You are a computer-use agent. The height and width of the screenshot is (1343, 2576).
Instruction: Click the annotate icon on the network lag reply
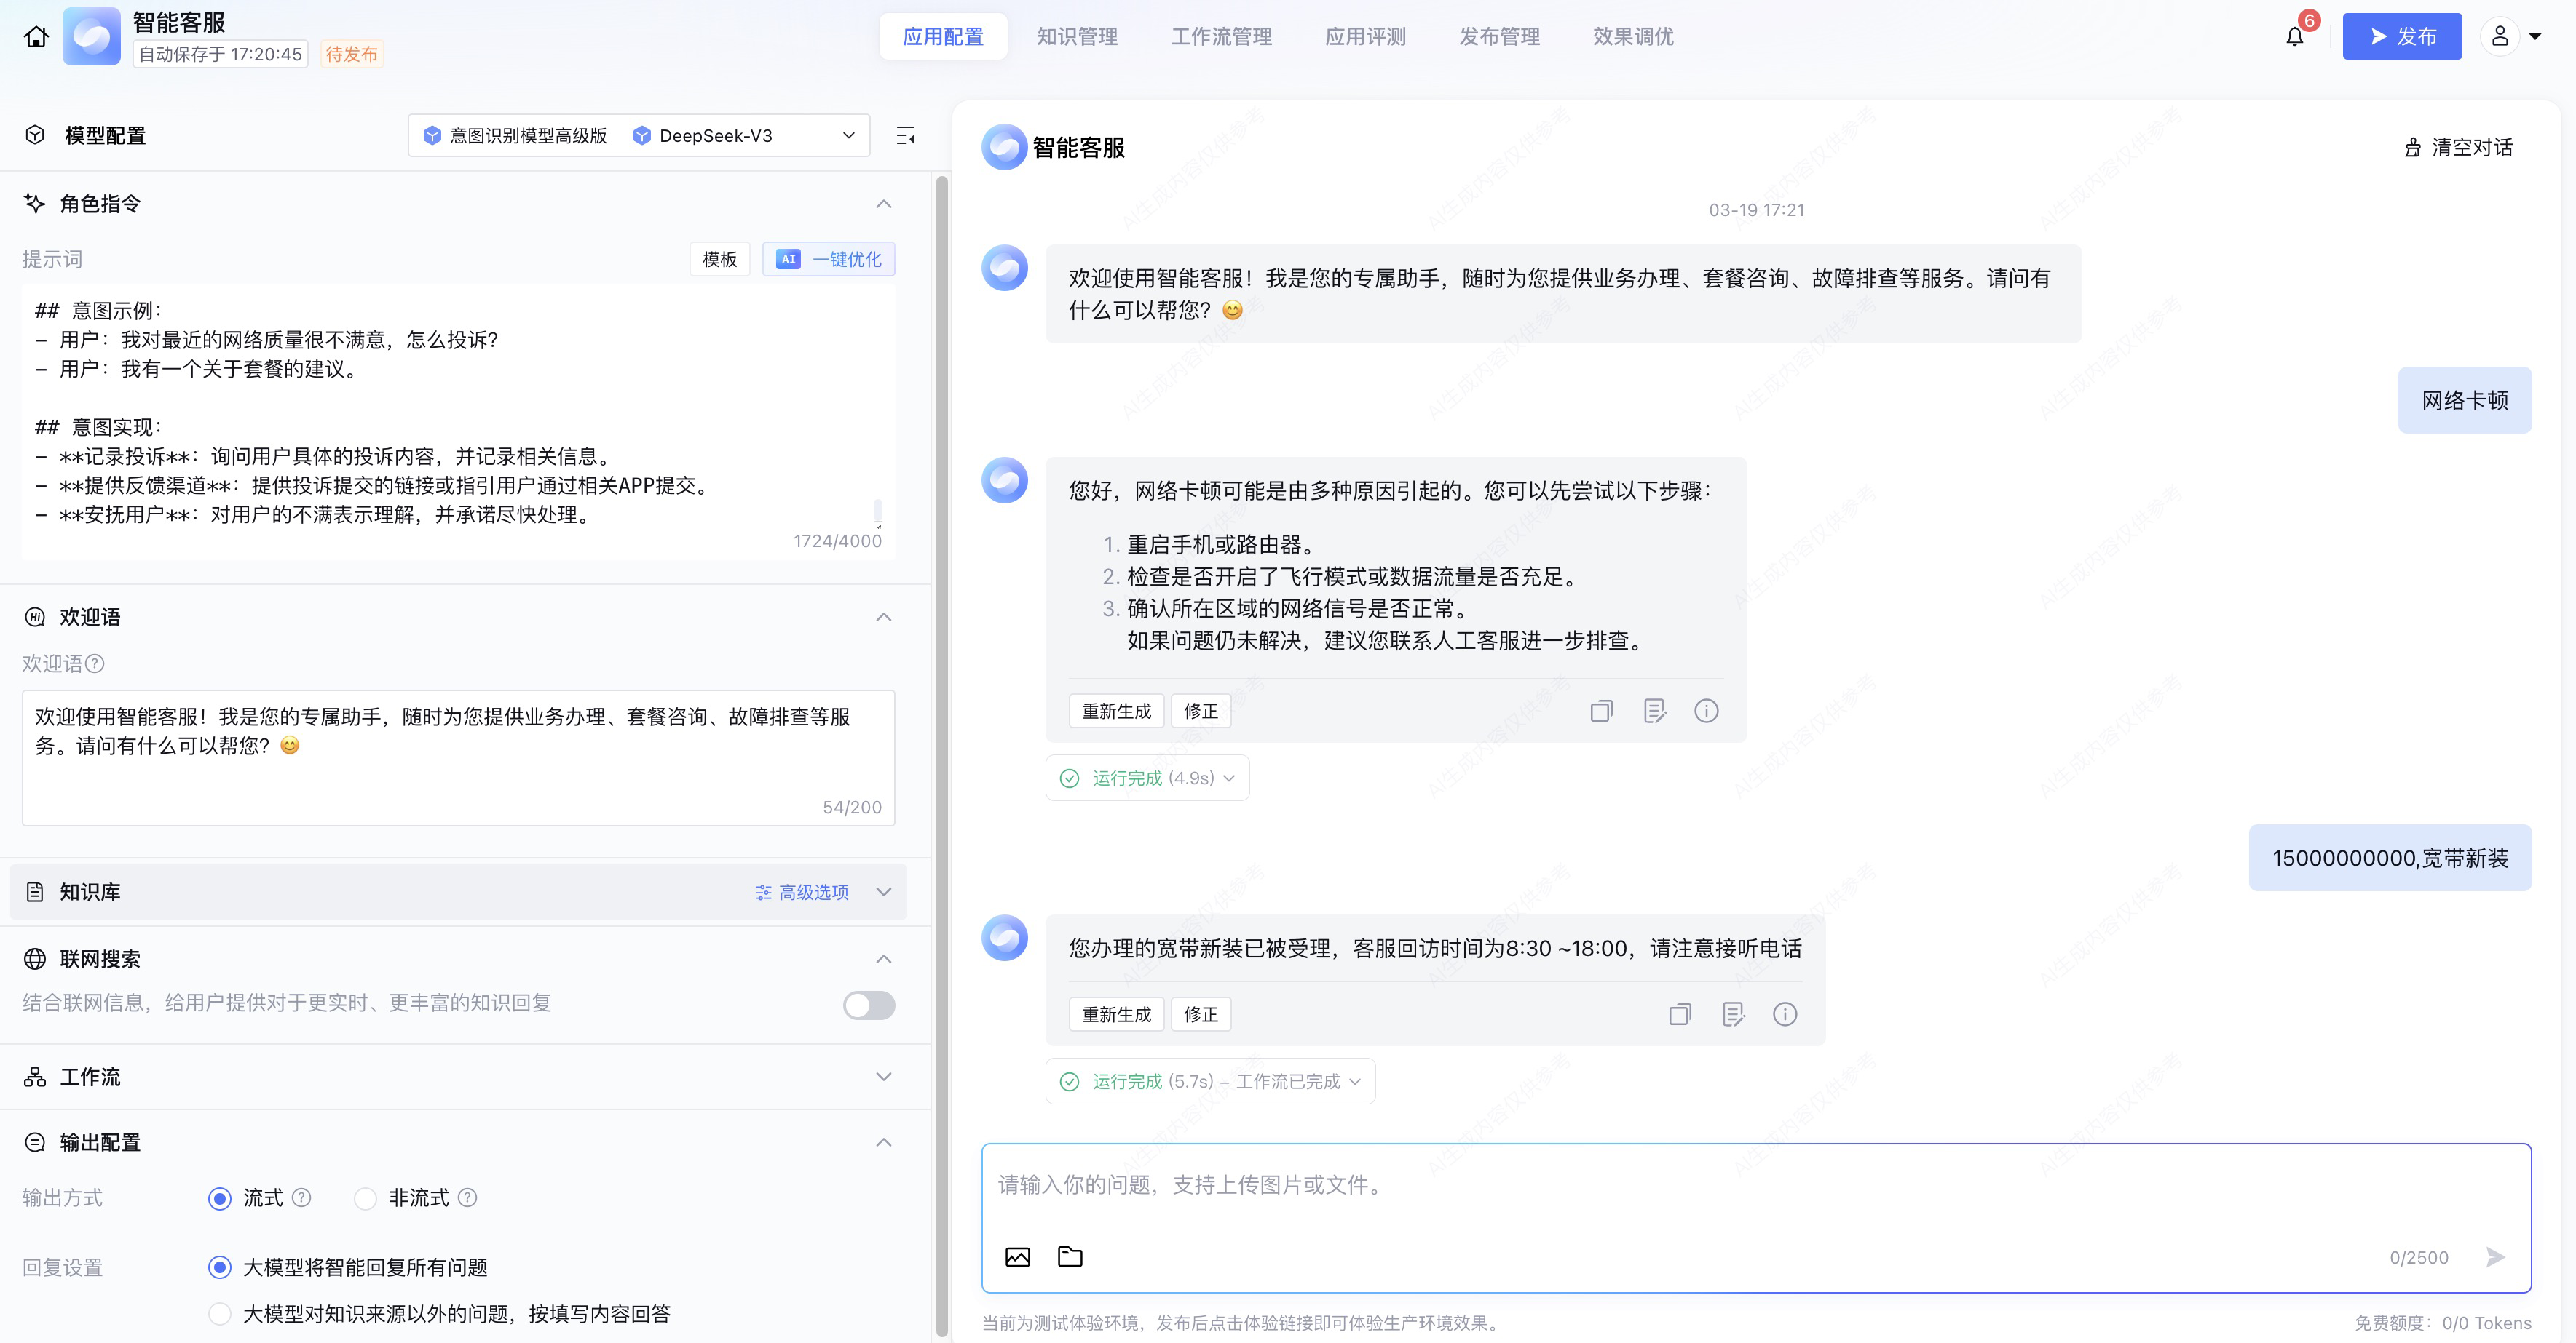1654,711
